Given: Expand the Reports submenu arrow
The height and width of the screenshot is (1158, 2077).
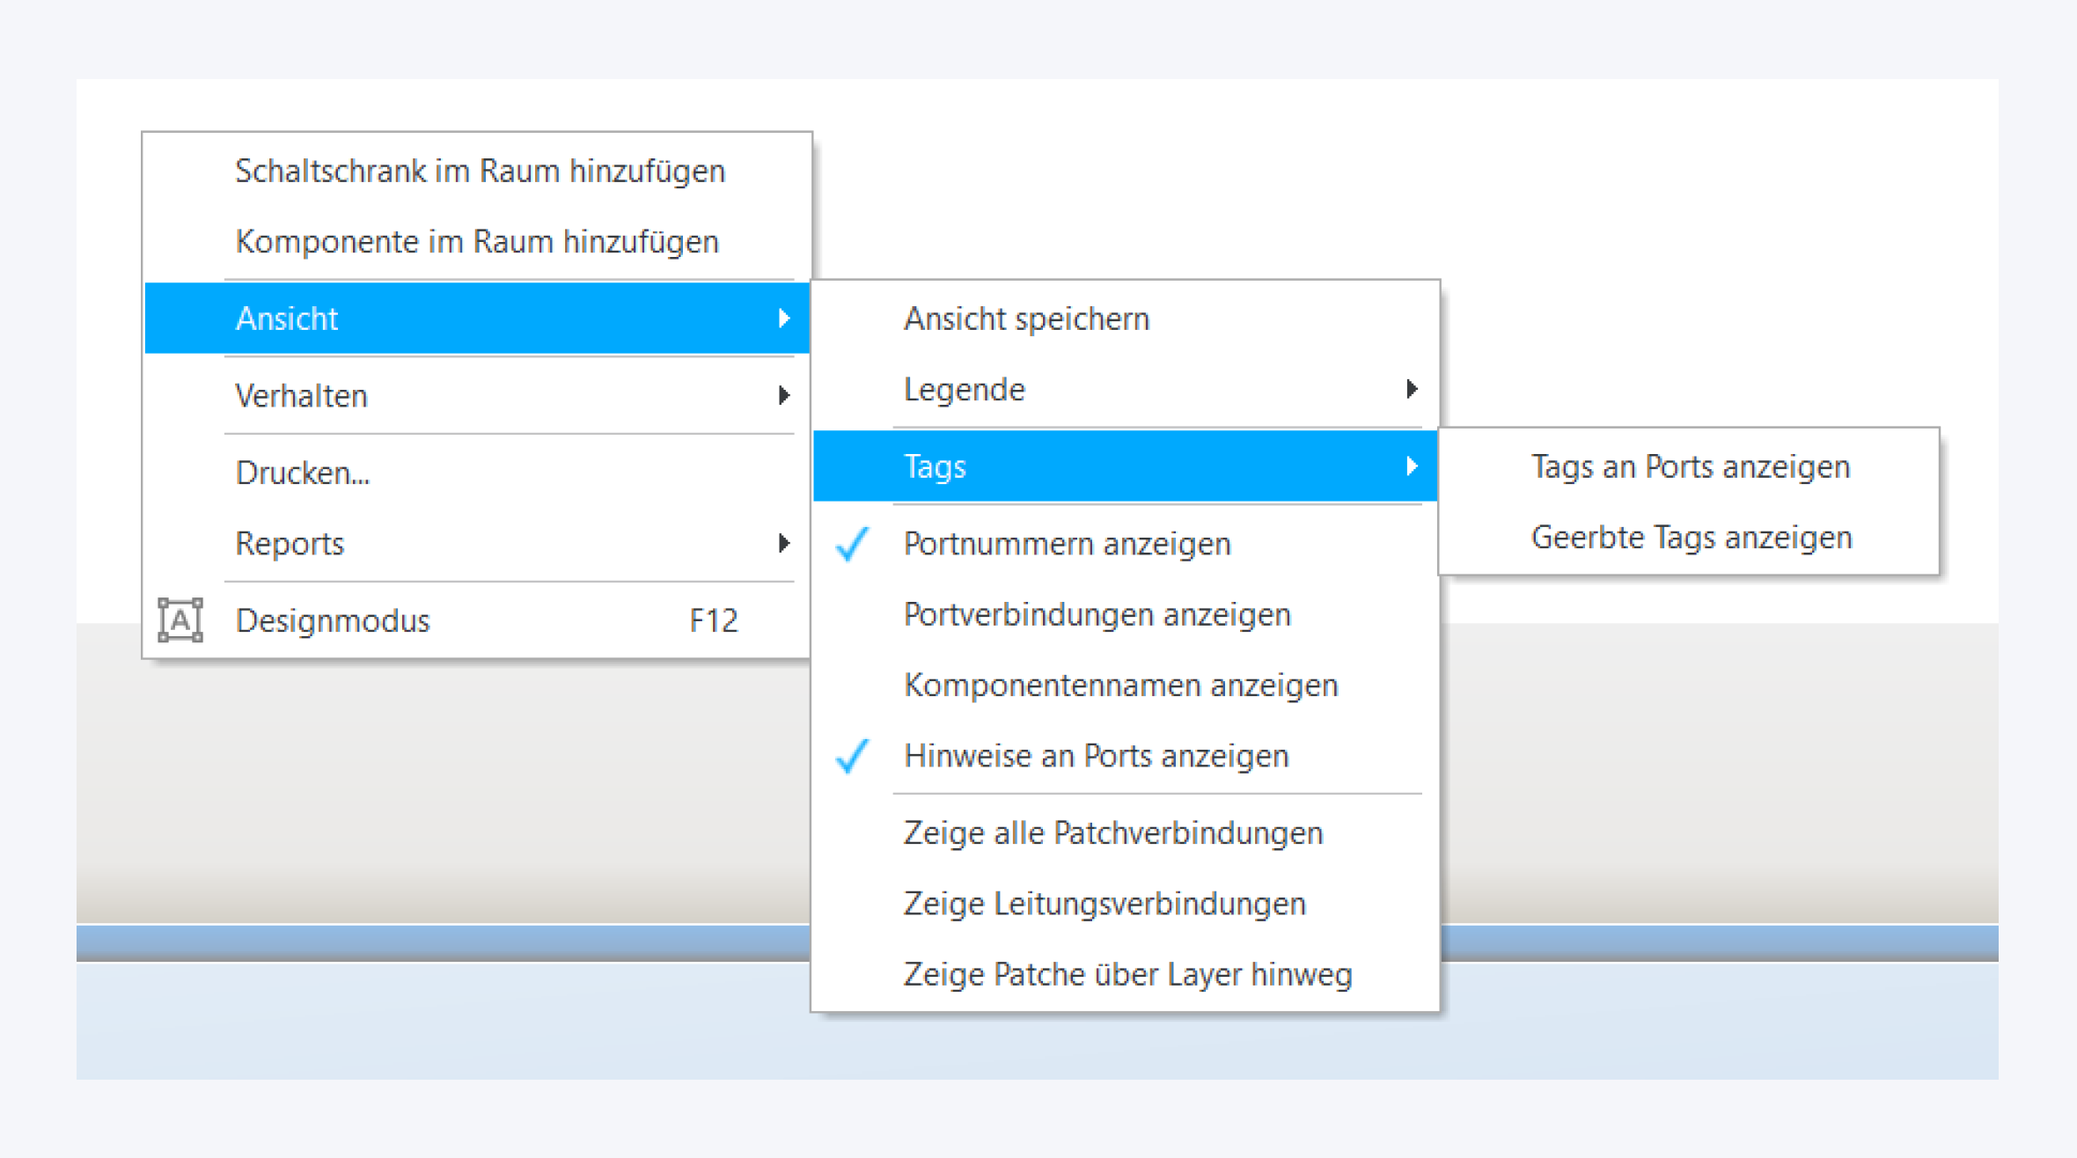Looking at the screenshot, I should pyautogui.click(x=783, y=543).
